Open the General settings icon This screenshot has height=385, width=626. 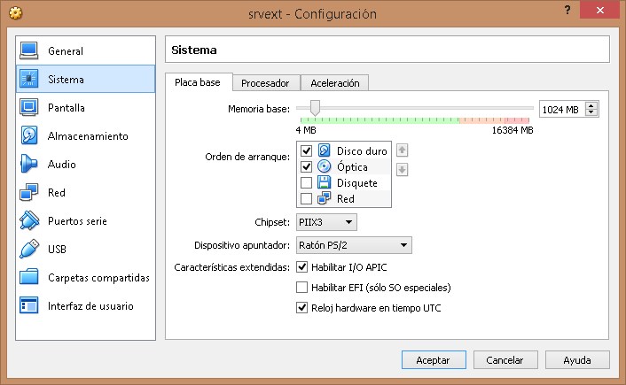(x=29, y=50)
